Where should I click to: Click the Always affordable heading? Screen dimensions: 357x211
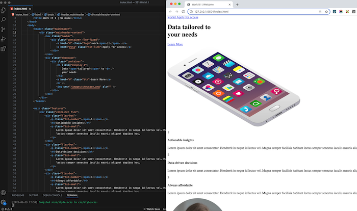(180, 186)
